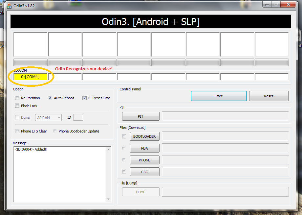302x215 pixels.
Task: Click the PDA file button
Action: (144, 148)
